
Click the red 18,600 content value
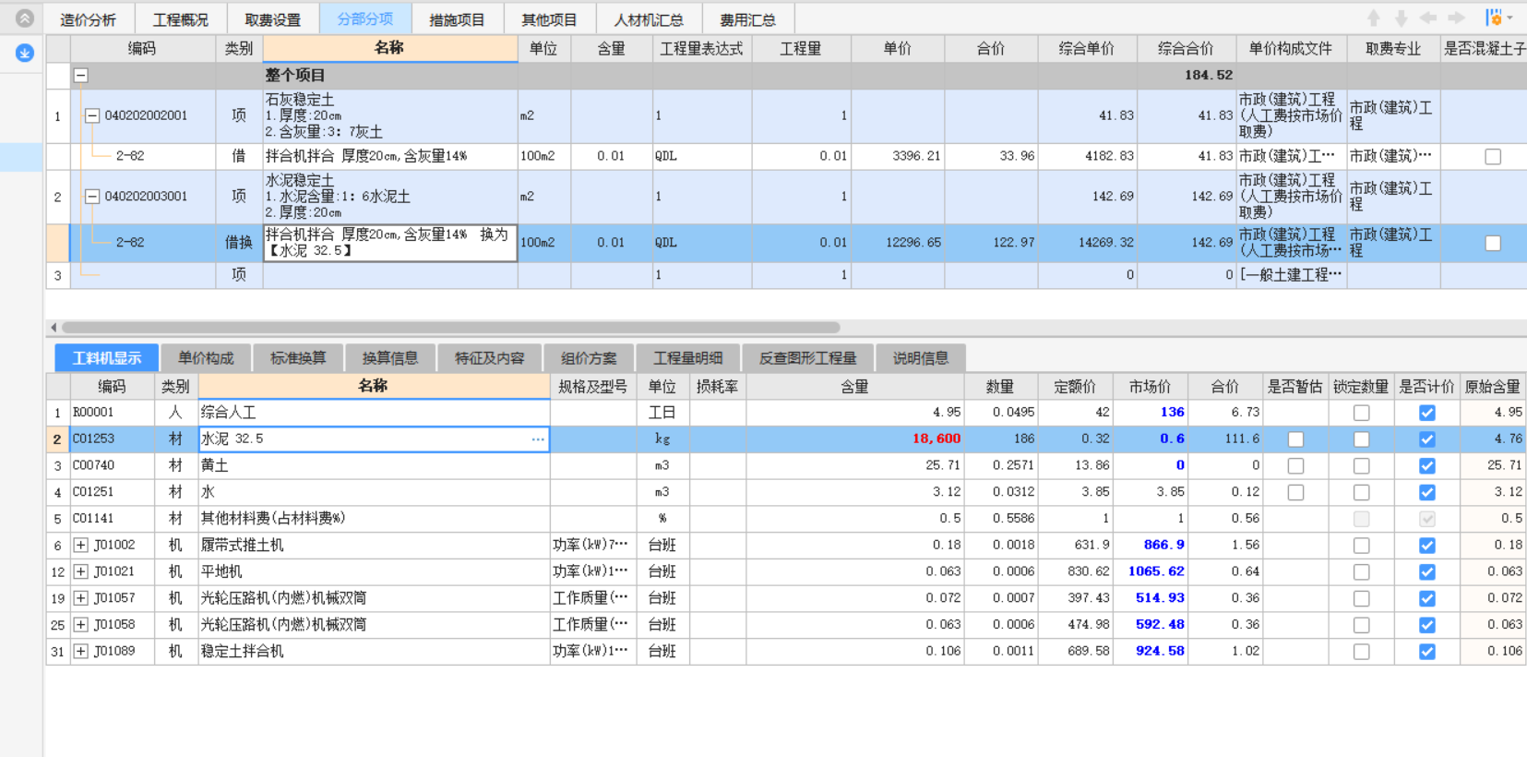pyautogui.click(x=936, y=439)
